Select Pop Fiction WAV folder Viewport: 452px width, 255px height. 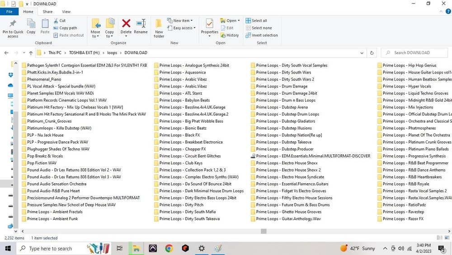[39, 163]
